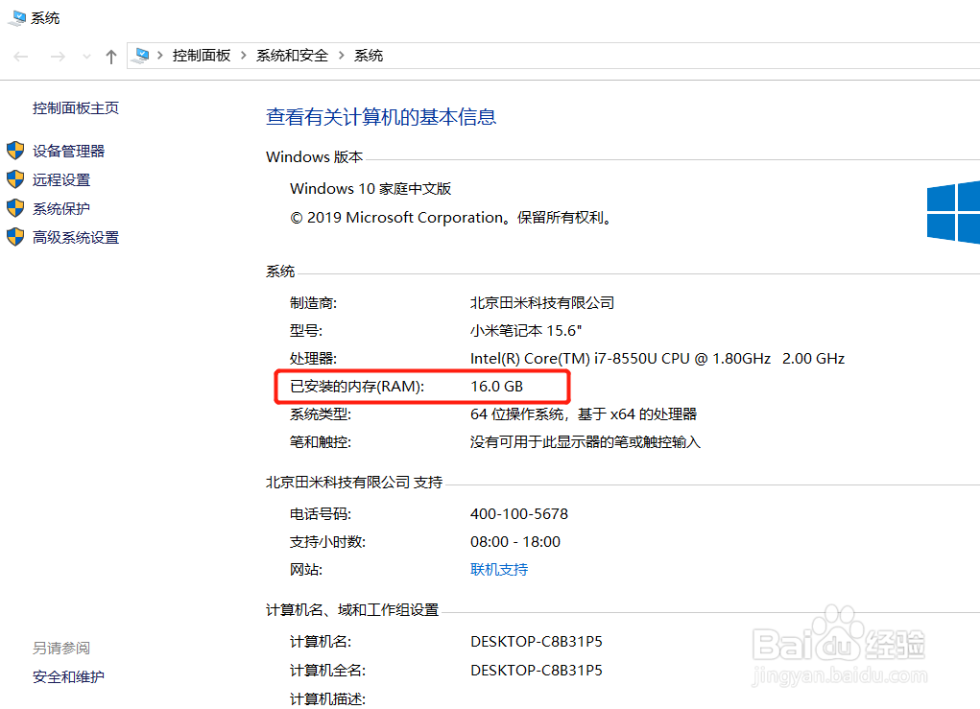This screenshot has height=709, width=980.
Task: Open 系统保护 link
Action: pyautogui.click(x=61, y=208)
